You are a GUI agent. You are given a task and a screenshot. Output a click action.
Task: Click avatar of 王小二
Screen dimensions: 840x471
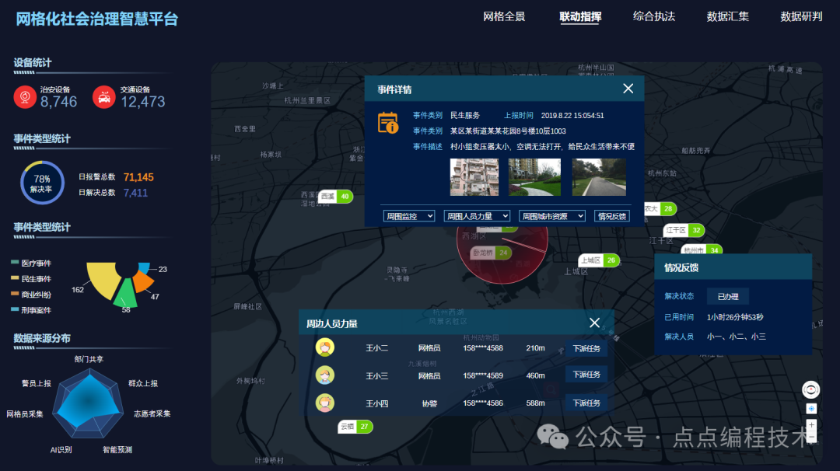[324, 347]
